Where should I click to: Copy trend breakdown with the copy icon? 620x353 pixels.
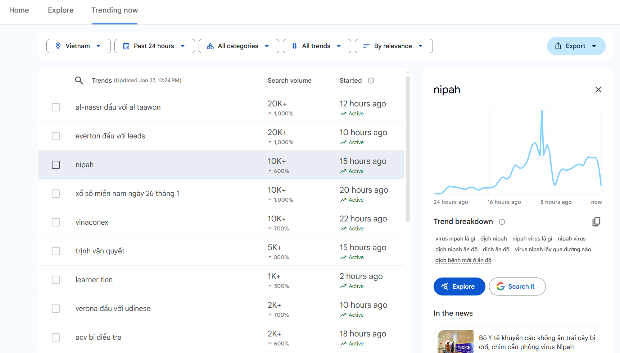click(596, 222)
